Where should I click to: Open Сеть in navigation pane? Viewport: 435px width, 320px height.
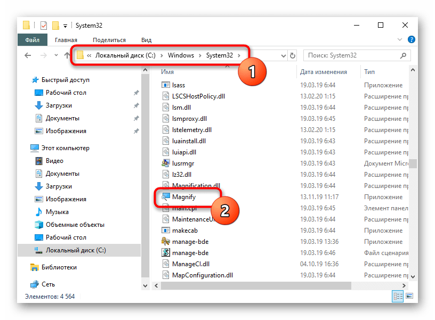click(49, 284)
